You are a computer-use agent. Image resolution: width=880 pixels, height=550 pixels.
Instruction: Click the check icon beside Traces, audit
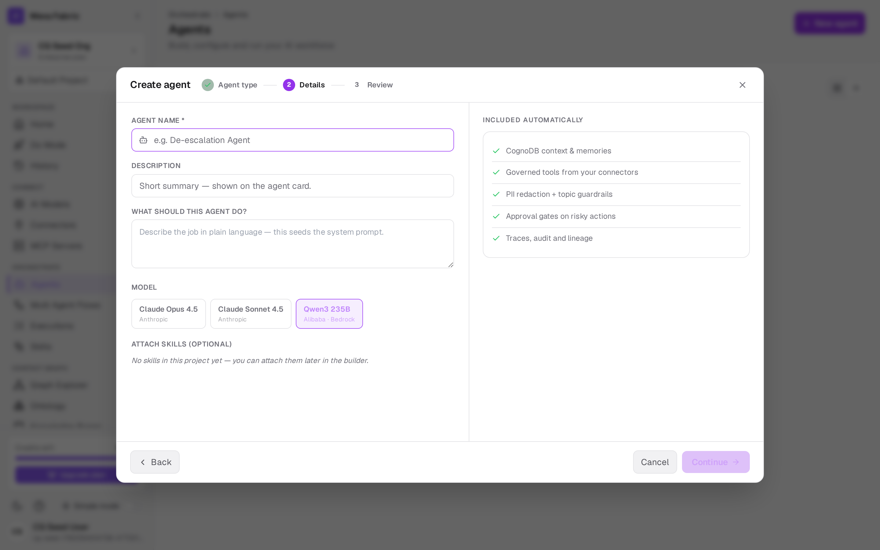[496, 238]
